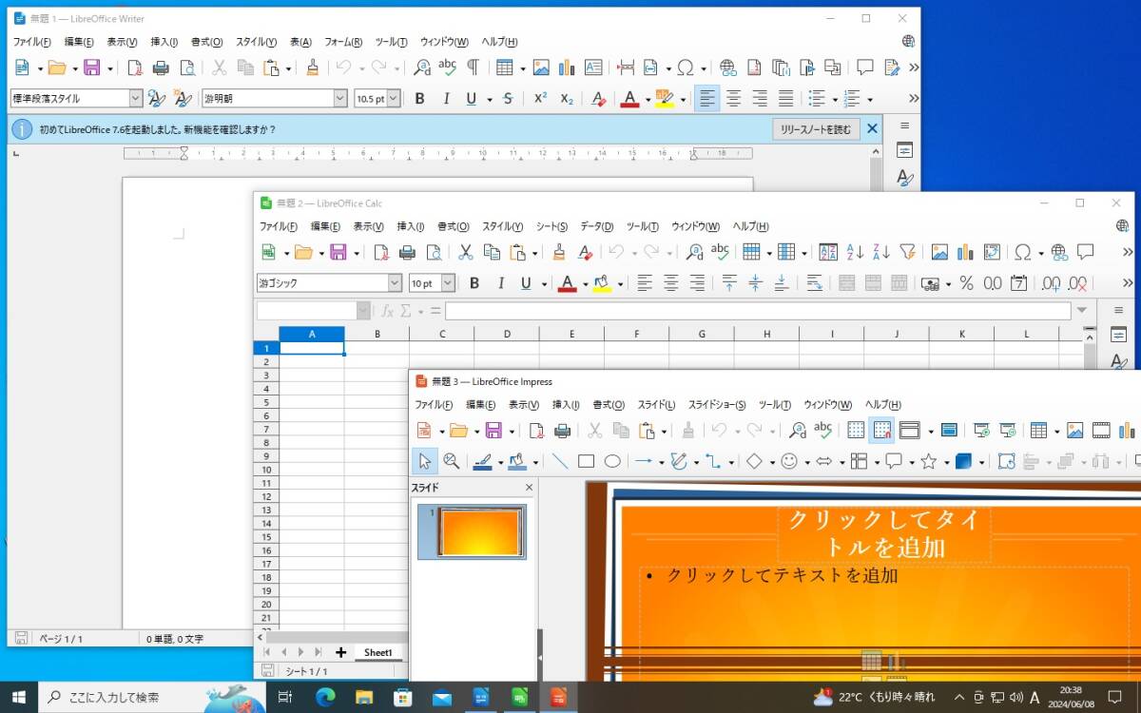Screen dimensions: 1141x713
Task: Toggle formatting marks (pilcrow) in Writer
Action: pyautogui.click(x=473, y=67)
